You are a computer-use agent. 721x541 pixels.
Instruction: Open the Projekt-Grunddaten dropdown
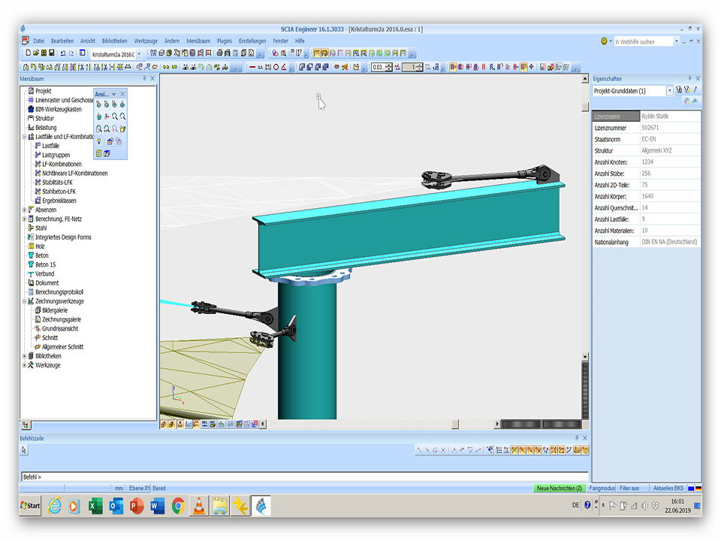pos(670,91)
